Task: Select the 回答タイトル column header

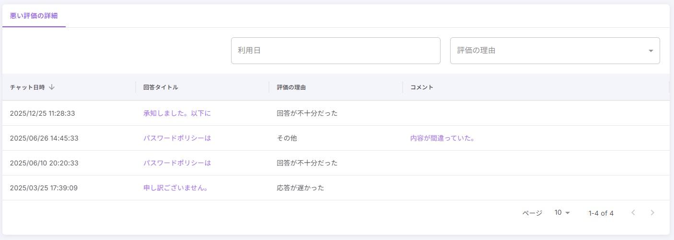Action: (x=161, y=87)
